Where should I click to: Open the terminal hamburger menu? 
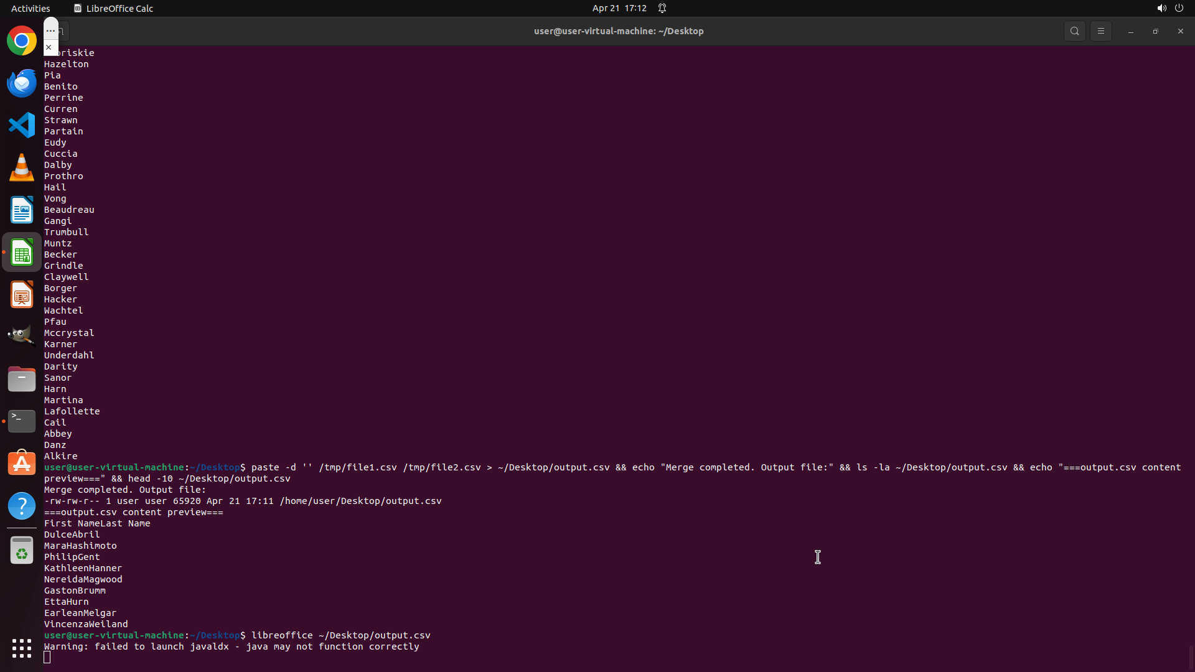[1100, 31]
